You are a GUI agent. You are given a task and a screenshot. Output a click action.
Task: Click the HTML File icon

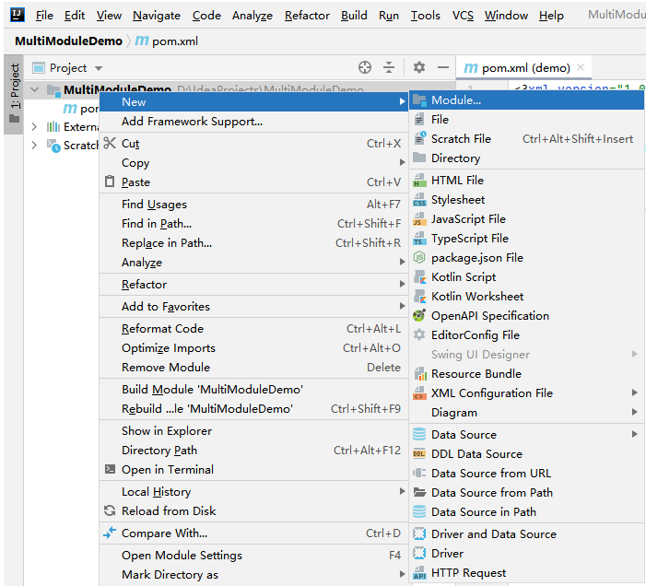coord(419,181)
